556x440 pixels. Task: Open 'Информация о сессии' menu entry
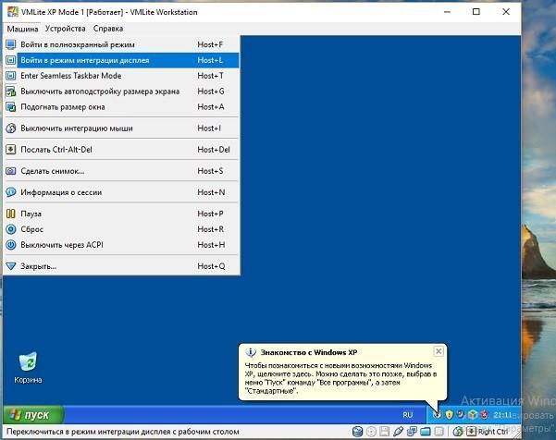pos(121,192)
